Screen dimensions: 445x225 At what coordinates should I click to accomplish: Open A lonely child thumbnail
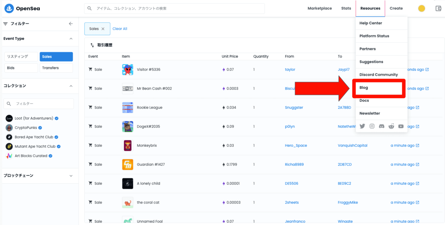(x=128, y=183)
